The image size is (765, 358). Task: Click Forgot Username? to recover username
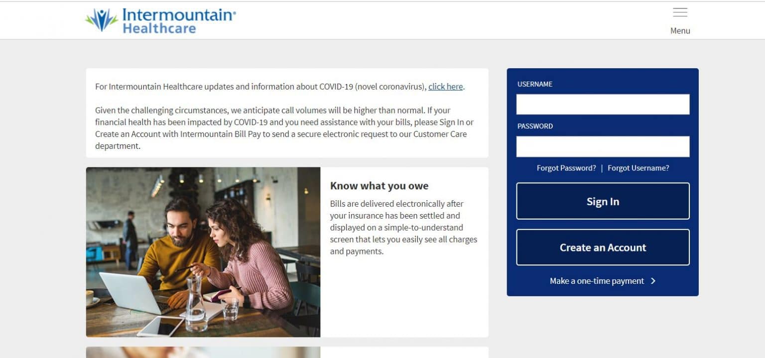tap(638, 168)
